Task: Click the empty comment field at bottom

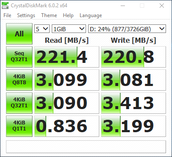Action: pos(86,147)
